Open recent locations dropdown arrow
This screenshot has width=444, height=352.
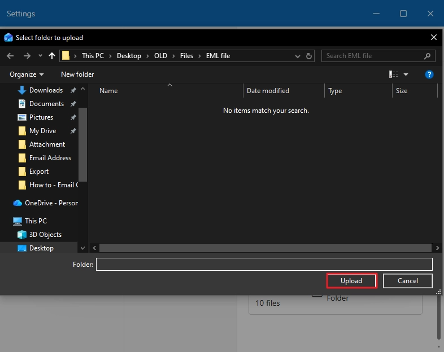[x=40, y=56]
